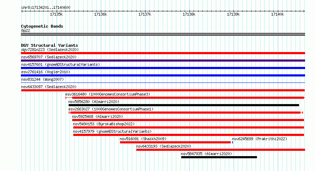Click the thin blue nsv831244 line
This screenshot has width=315, height=171.
163,83
